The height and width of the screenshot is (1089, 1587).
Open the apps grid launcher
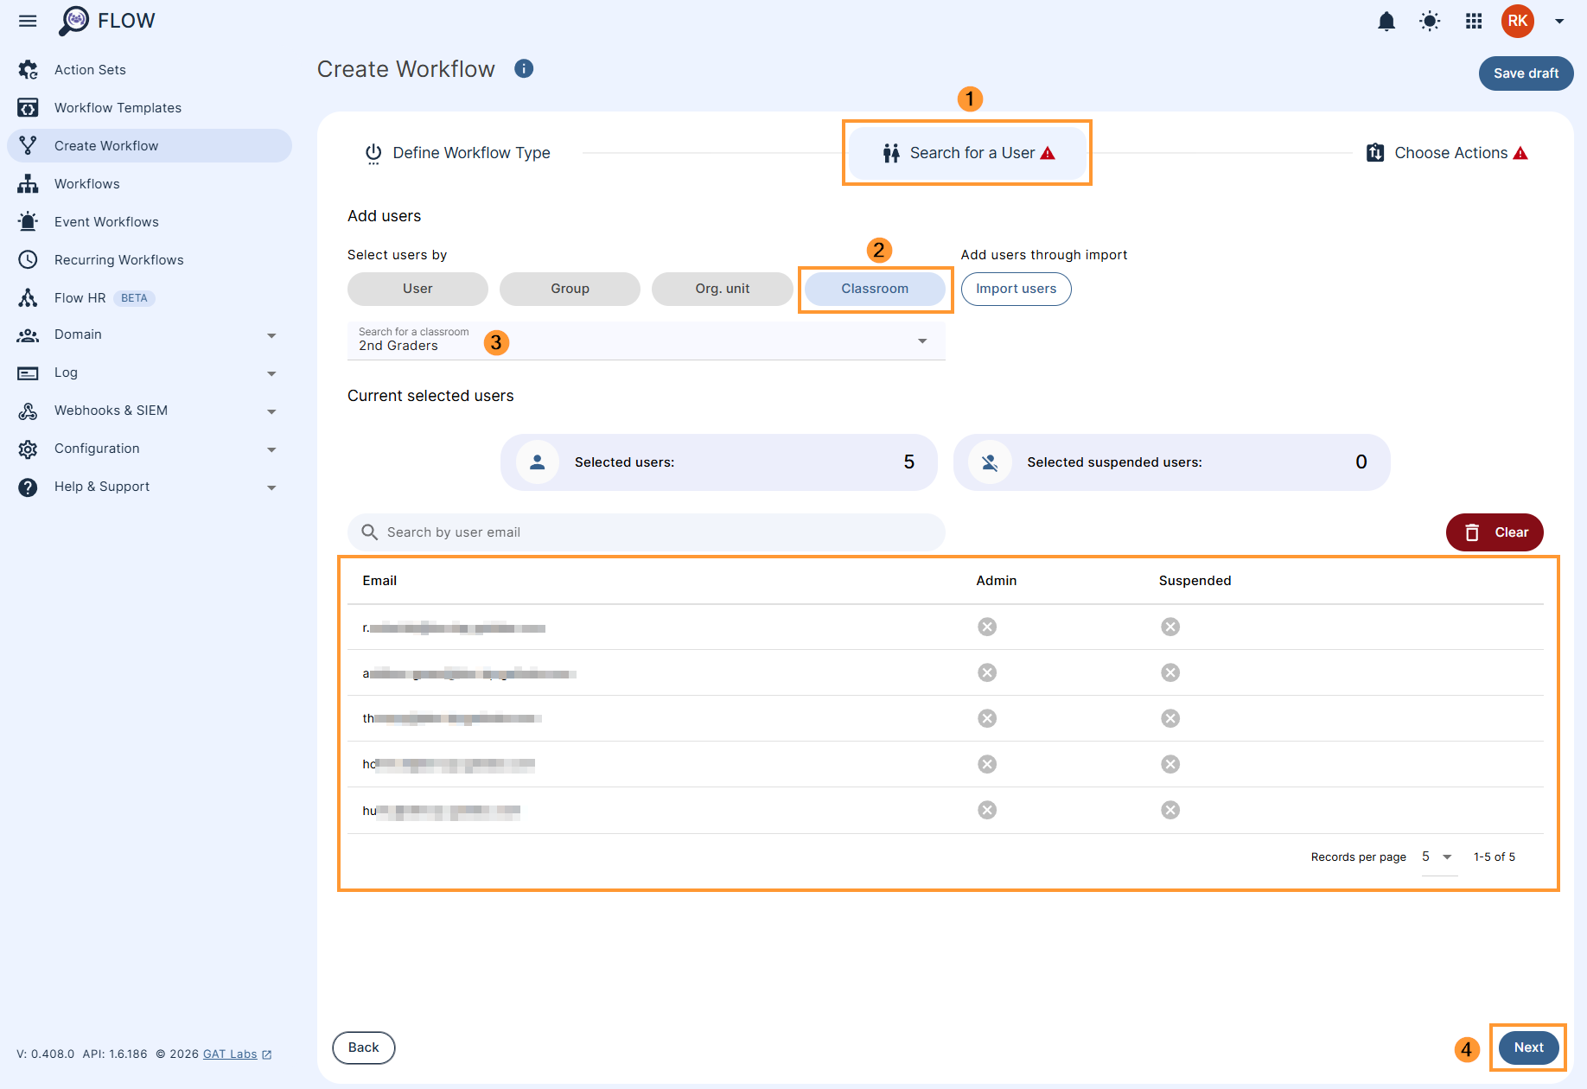[1474, 22]
